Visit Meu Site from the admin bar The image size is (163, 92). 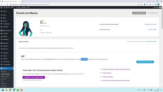[x=7, y=7]
